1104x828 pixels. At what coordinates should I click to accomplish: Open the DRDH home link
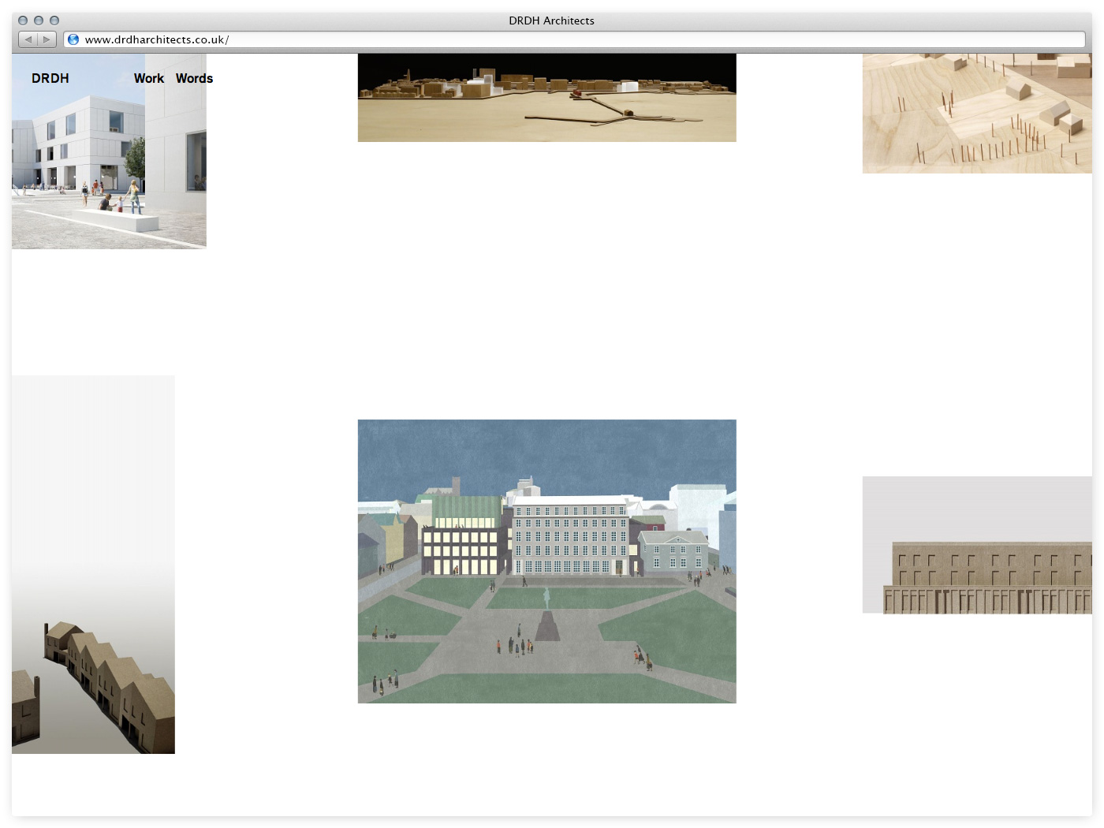pyautogui.click(x=50, y=78)
